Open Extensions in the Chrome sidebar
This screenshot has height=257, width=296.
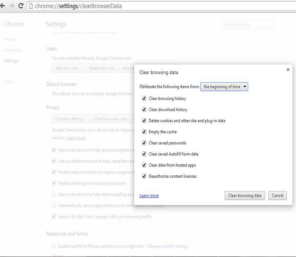[13, 50]
